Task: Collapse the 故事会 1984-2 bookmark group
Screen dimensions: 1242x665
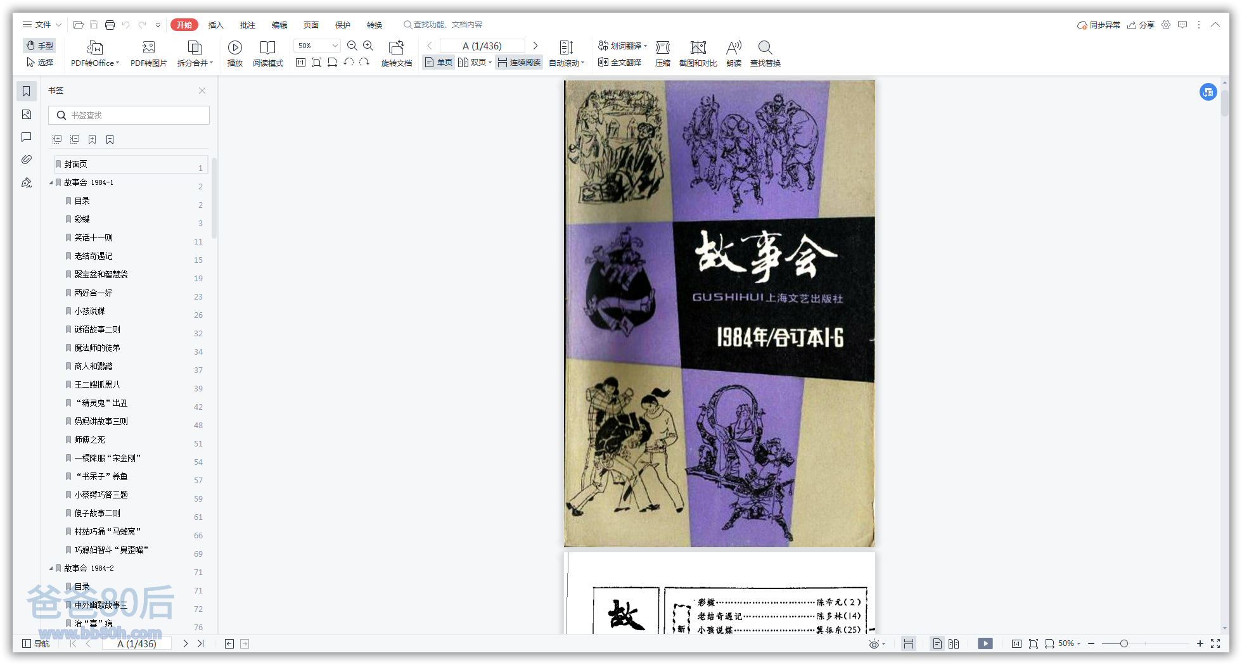Action: pyautogui.click(x=51, y=568)
